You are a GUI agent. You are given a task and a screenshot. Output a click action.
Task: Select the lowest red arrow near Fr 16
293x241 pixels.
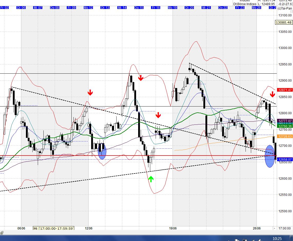pos(158,115)
